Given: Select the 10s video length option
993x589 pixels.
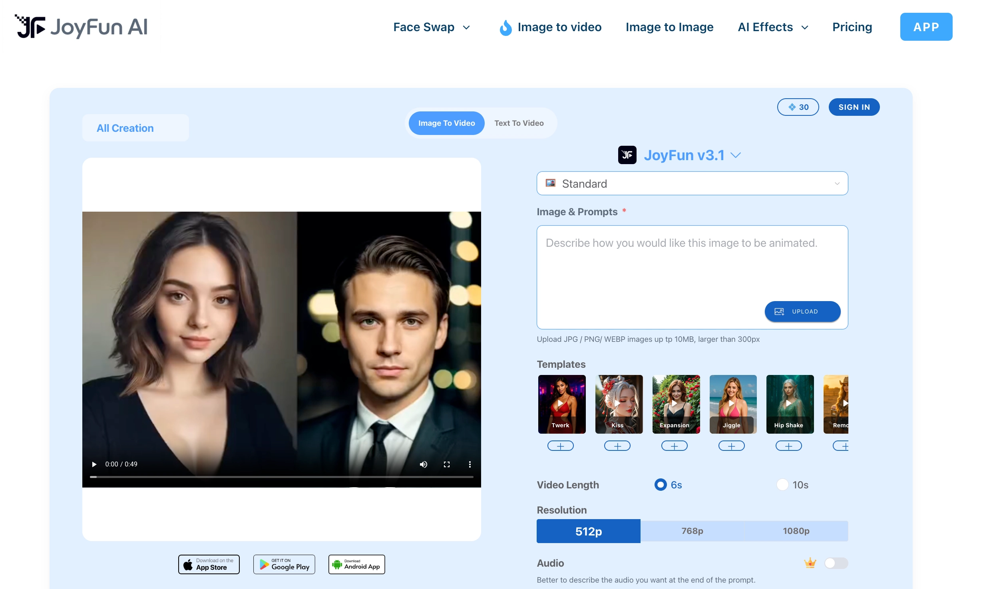Looking at the screenshot, I should click(782, 485).
